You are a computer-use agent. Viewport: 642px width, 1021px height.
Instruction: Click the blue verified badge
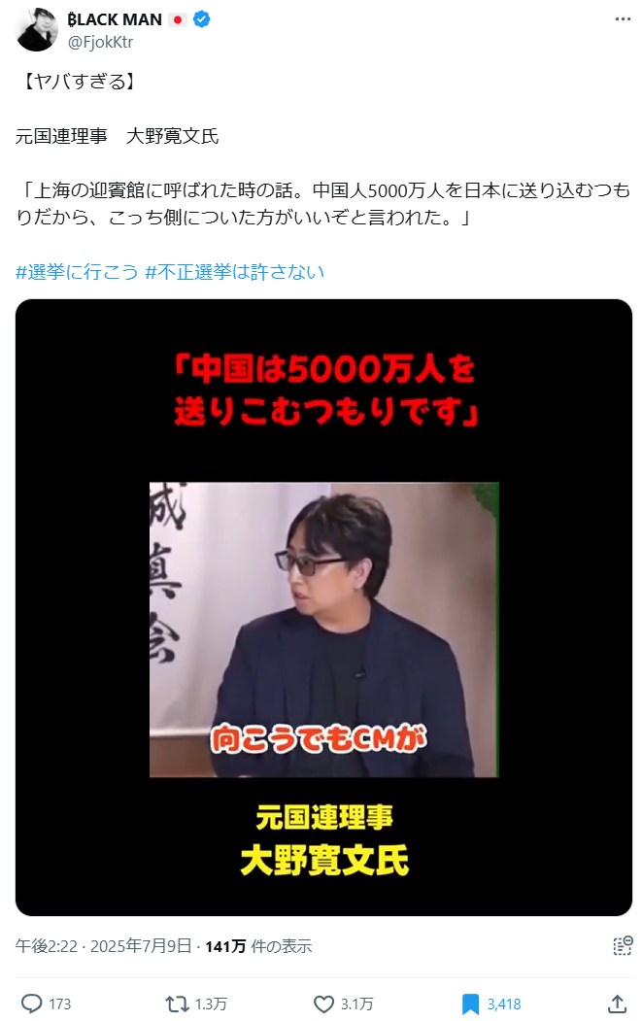coord(202,19)
